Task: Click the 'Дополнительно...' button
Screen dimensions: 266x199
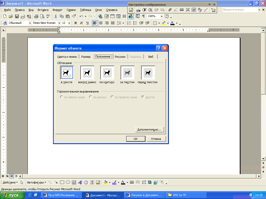Action: tap(149, 130)
